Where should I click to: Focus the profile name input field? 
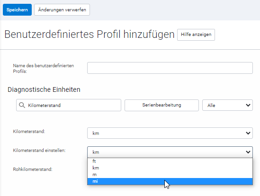[x=170, y=68]
